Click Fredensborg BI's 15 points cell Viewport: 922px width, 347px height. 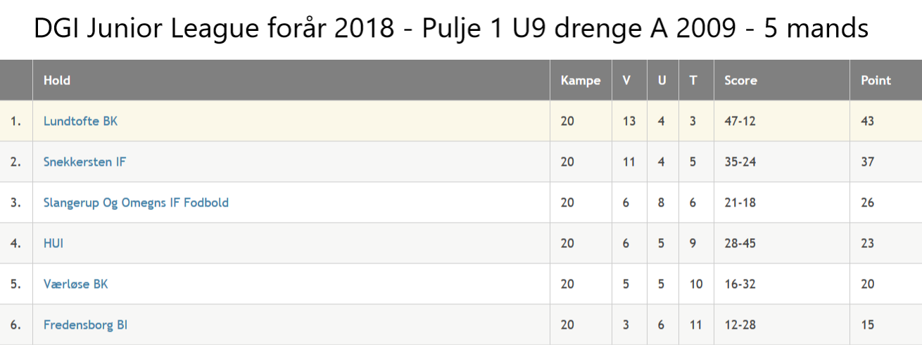coord(867,325)
